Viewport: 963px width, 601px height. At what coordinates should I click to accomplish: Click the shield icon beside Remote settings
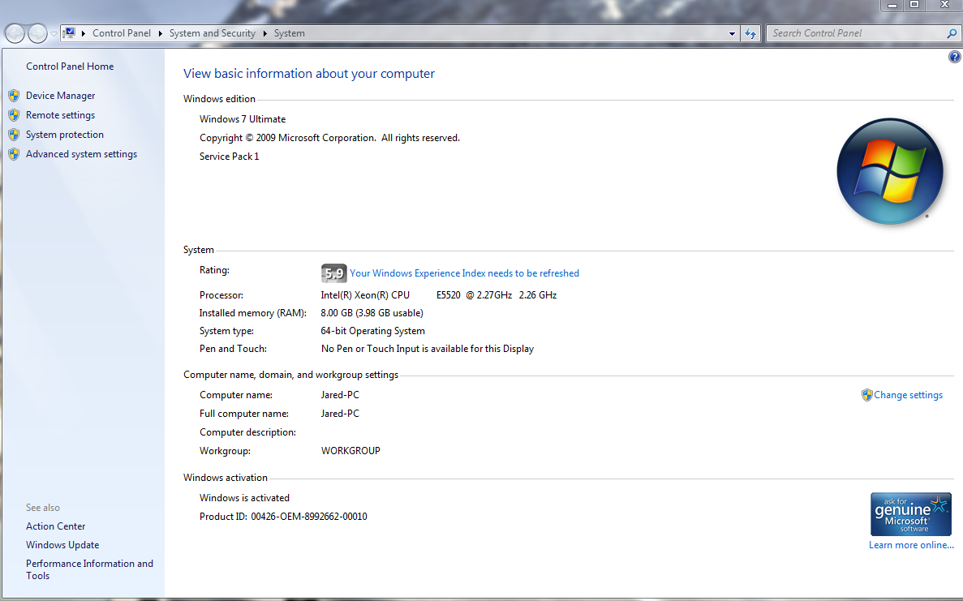pyautogui.click(x=14, y=115)
